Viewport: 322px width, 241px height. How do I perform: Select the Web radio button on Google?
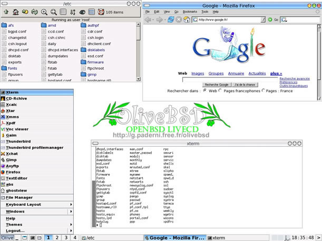click(x=206, y=91)
